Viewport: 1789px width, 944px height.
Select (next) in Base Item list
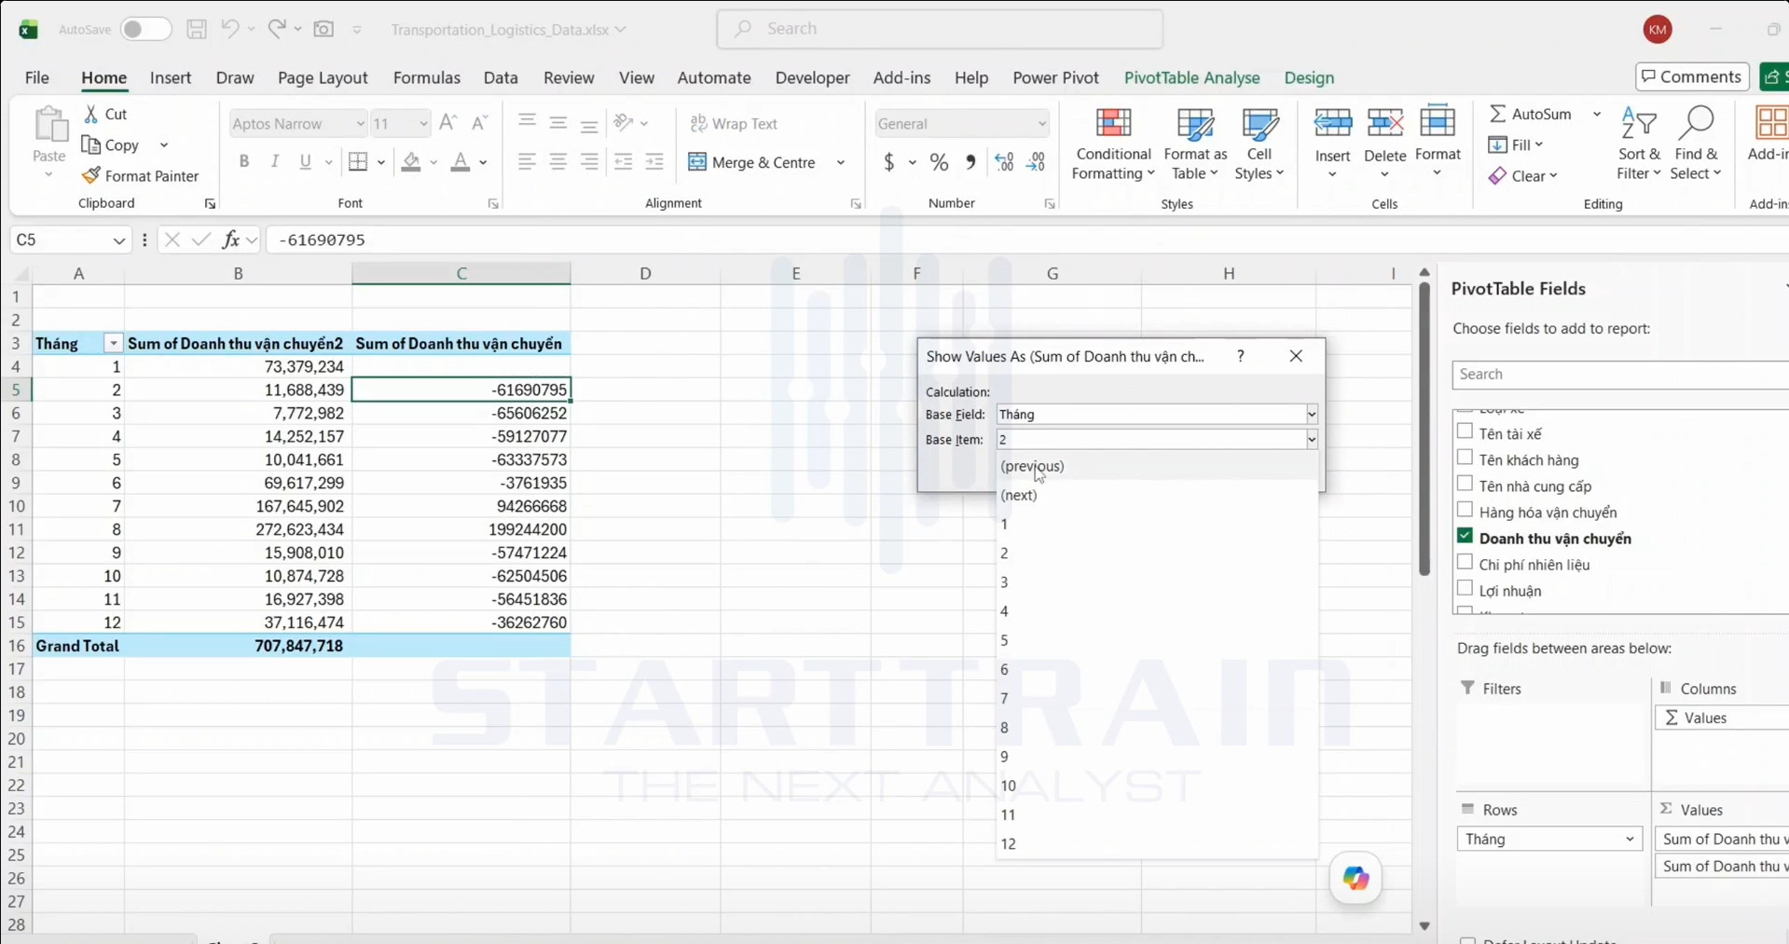(1156, 495)
